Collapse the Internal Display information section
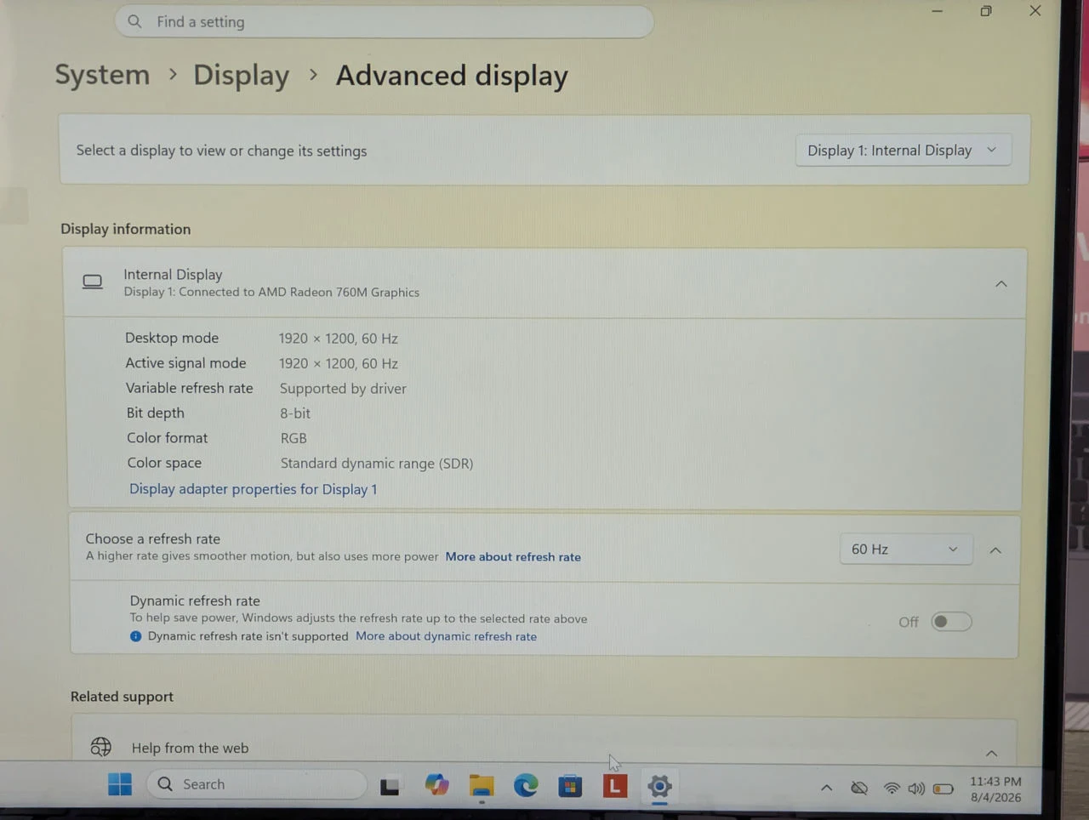Viewport: 1089px width, 820px height. pyautogui.click(x=1001, y=284)
